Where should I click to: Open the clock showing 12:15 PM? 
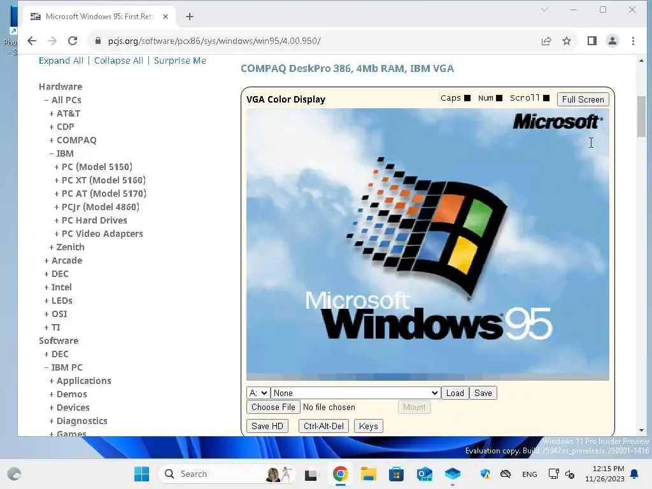pos(605,474)
